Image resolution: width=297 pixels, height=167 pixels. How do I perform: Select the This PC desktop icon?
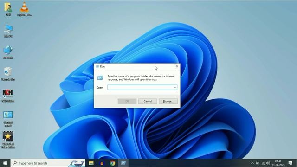(8, 31)
